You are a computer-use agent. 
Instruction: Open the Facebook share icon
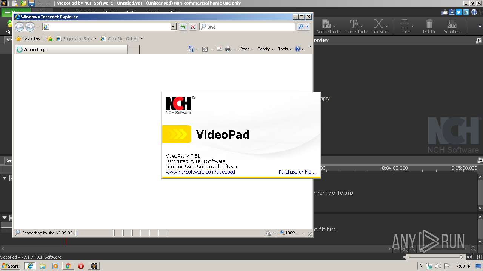click(452, 12)
